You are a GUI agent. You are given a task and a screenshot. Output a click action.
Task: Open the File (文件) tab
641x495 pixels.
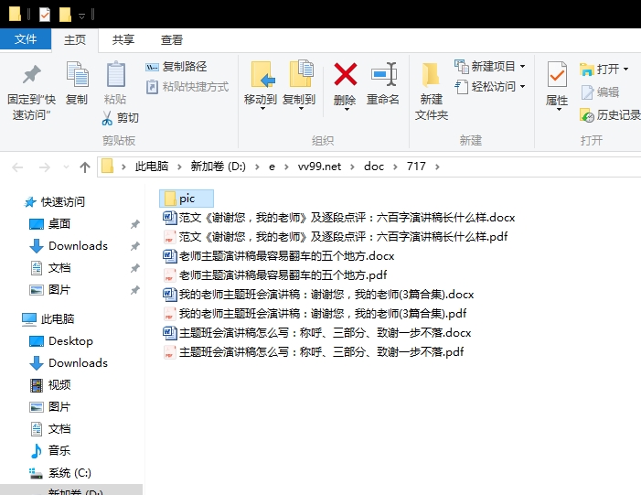point(26,39)
